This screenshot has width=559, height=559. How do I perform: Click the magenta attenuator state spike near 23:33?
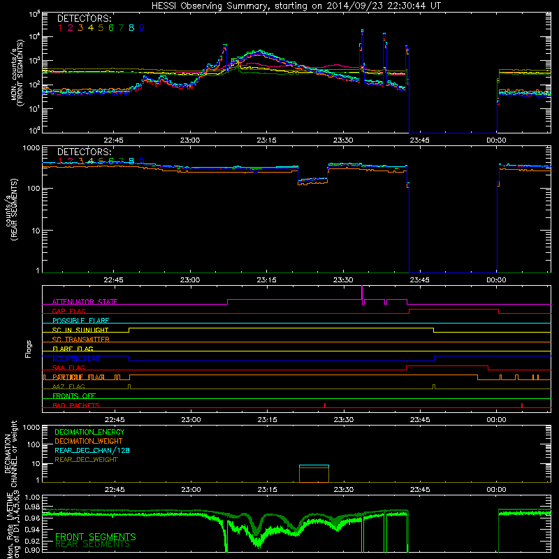coord(362,293)
